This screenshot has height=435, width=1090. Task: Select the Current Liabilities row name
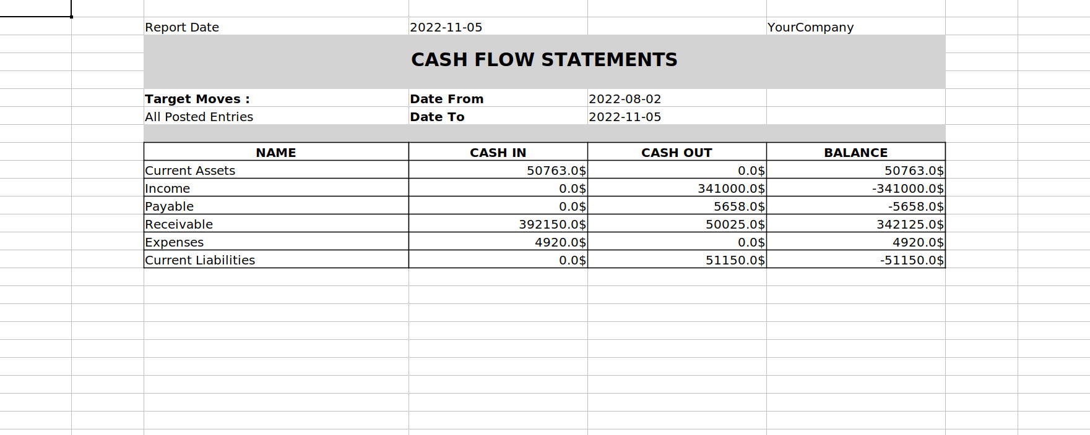[276, 260]
